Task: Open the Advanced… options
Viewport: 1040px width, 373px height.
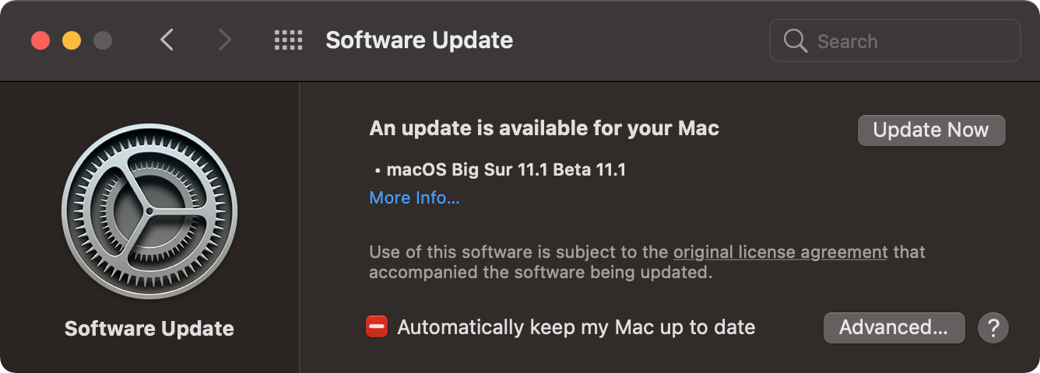Action: [x=894, y=327]
